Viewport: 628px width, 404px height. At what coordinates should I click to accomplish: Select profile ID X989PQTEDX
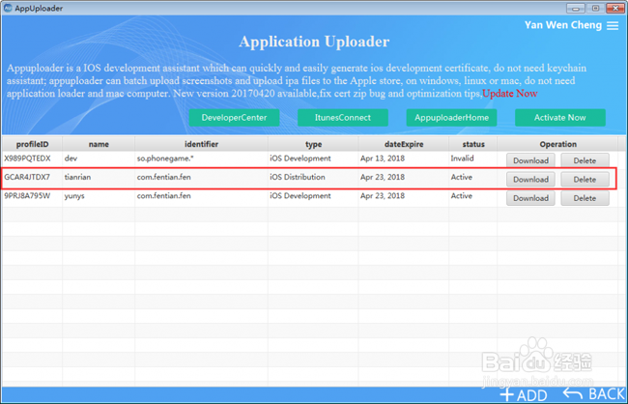[27, 159]
